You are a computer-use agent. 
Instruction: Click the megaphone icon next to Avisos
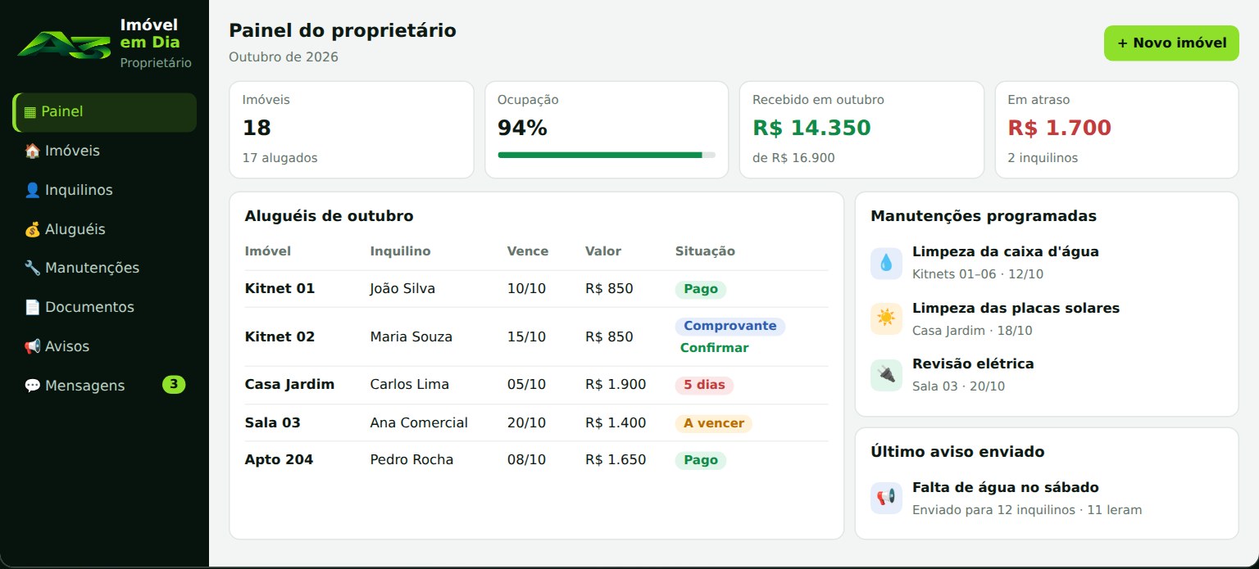click(x=32, y=346)
